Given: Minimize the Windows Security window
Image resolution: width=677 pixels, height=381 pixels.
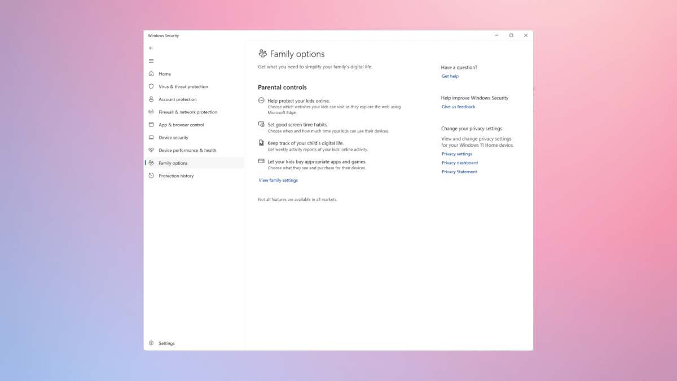Looking at the screenshot, I should tap(496, 36).
